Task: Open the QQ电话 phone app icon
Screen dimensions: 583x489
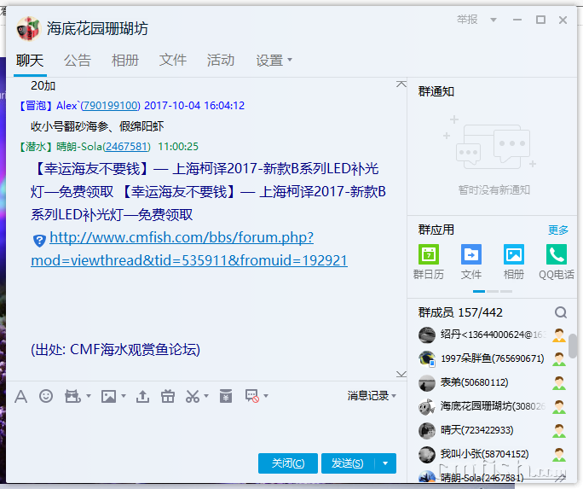Action: click(x=556, y=254)
